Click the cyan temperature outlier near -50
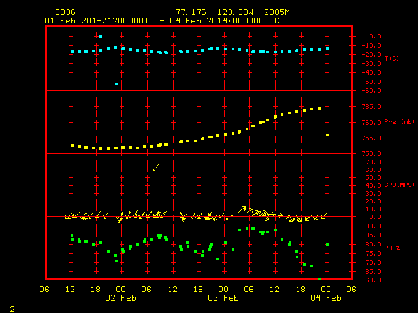The height and width of the screenshot is (313, 418). (116, 84)
